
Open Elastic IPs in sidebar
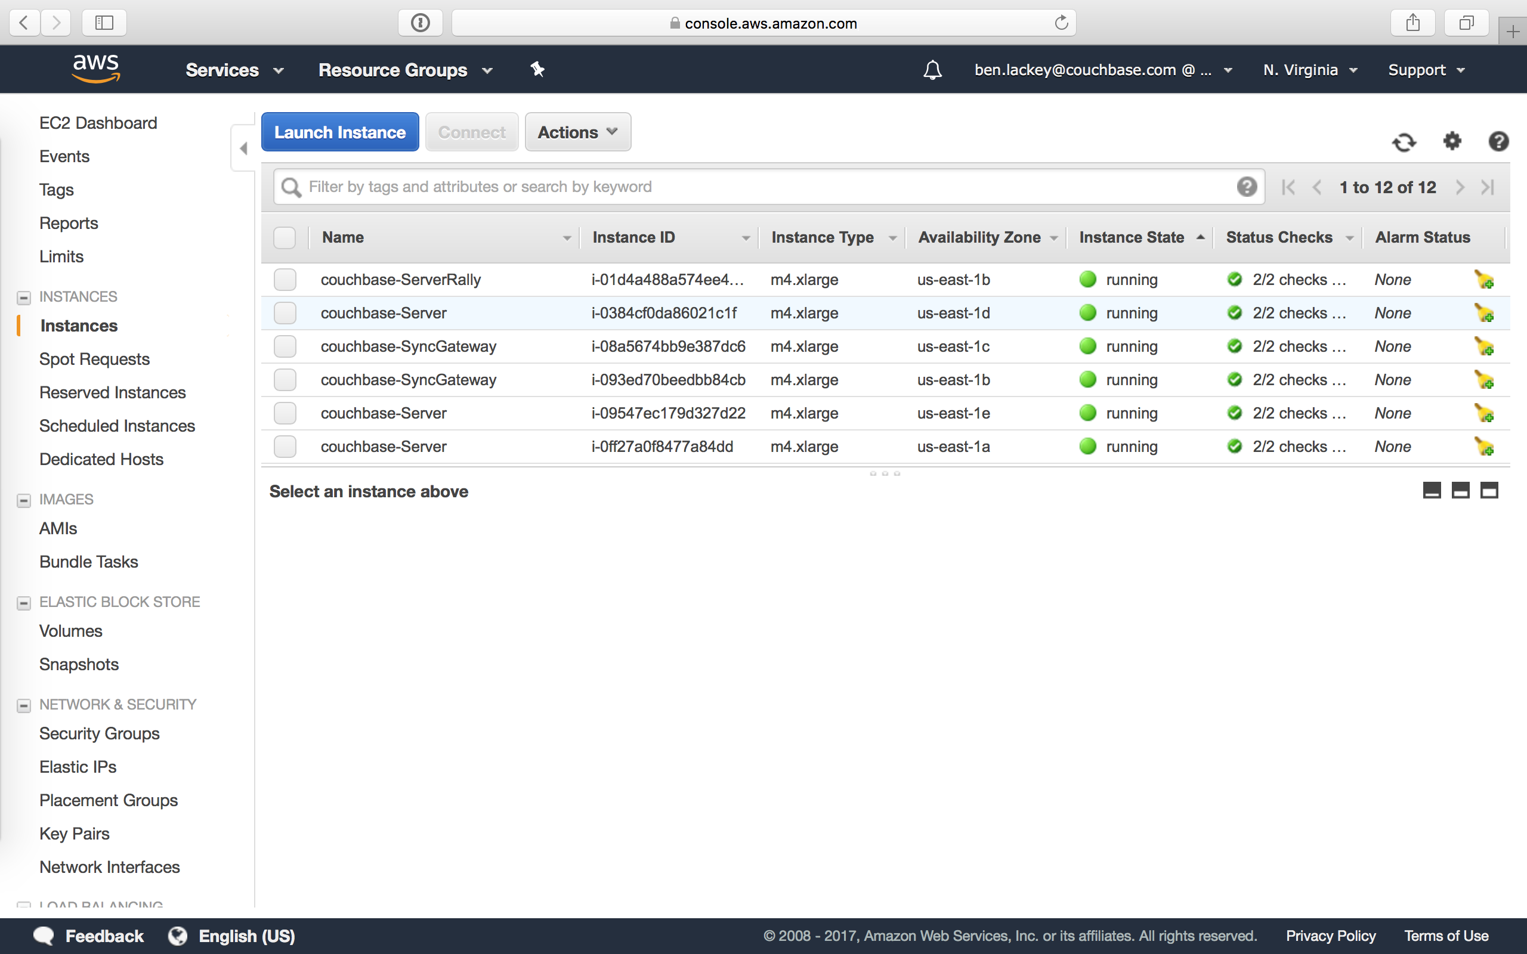click(x=78, y=767)
